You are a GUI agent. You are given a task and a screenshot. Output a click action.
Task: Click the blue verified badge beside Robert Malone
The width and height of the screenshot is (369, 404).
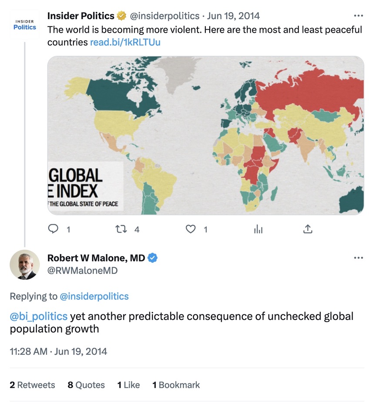tap(152, 258)
